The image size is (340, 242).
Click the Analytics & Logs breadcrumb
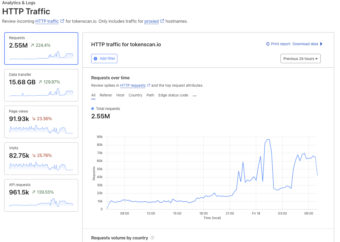click(19, 3)
